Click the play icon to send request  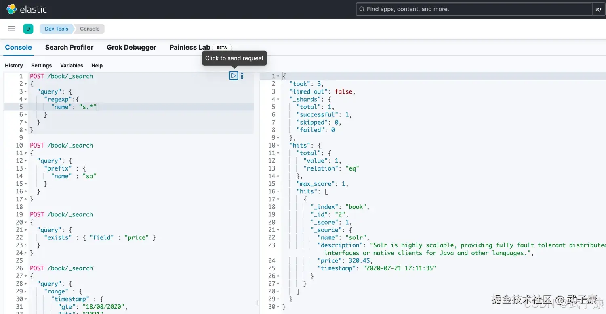pos(234,76)
